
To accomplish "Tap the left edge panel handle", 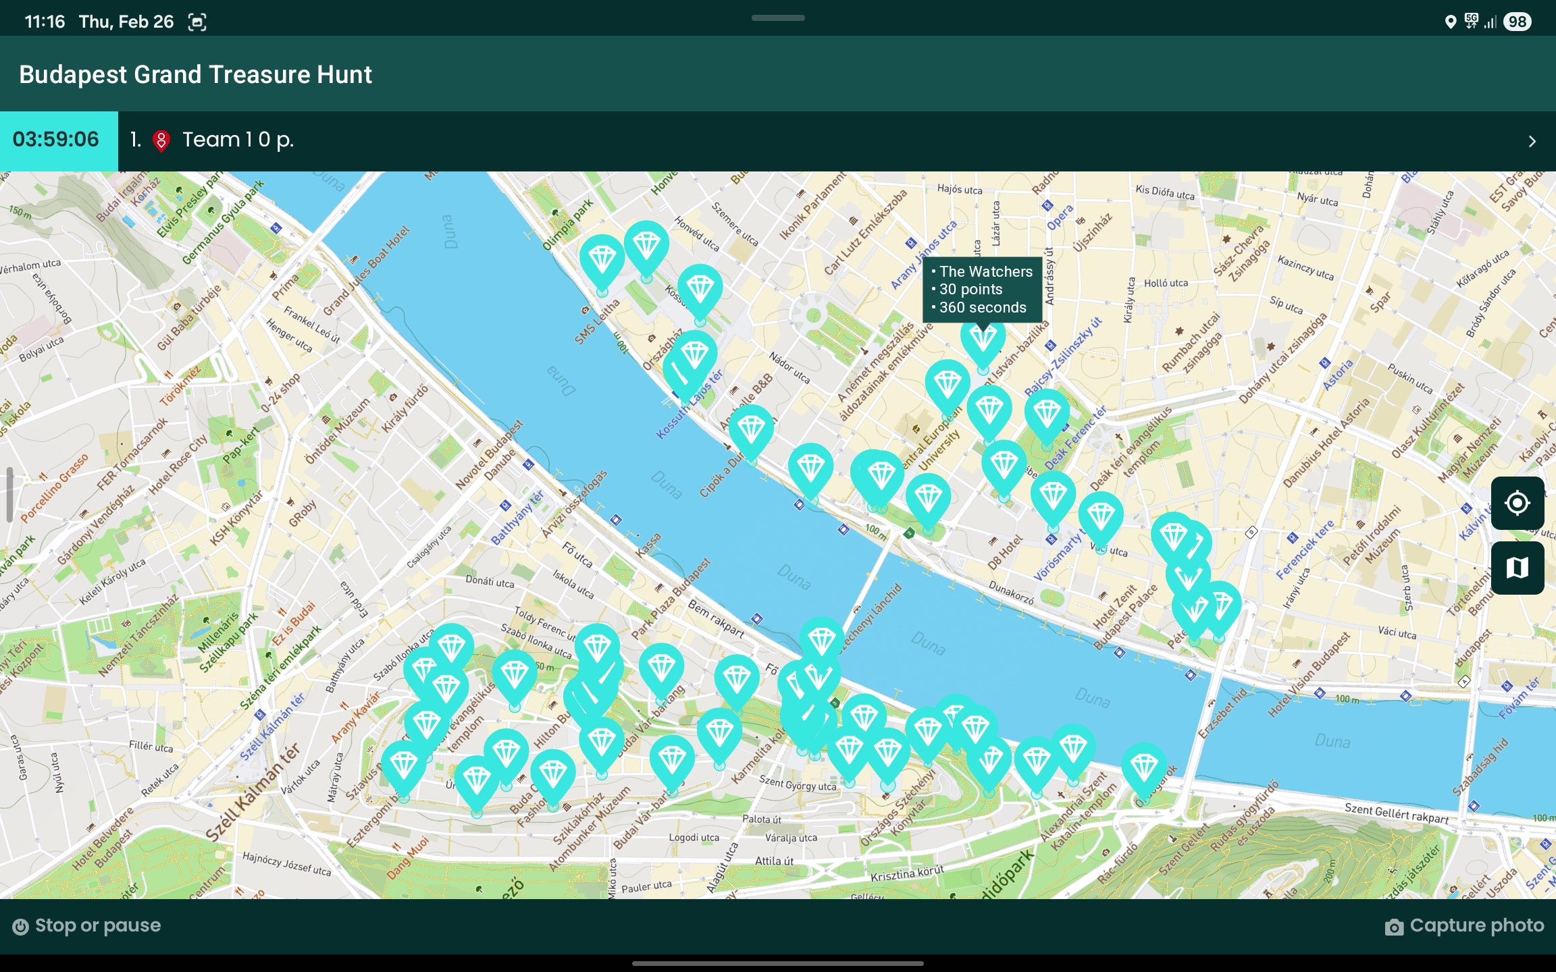I will coord(9,495).
